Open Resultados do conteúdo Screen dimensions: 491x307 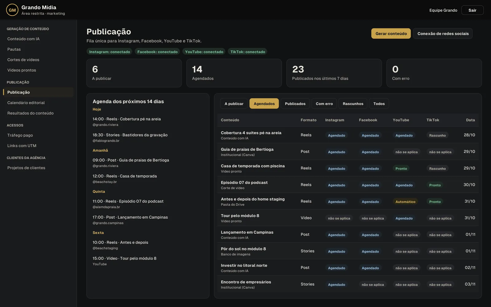click(38, 113)
